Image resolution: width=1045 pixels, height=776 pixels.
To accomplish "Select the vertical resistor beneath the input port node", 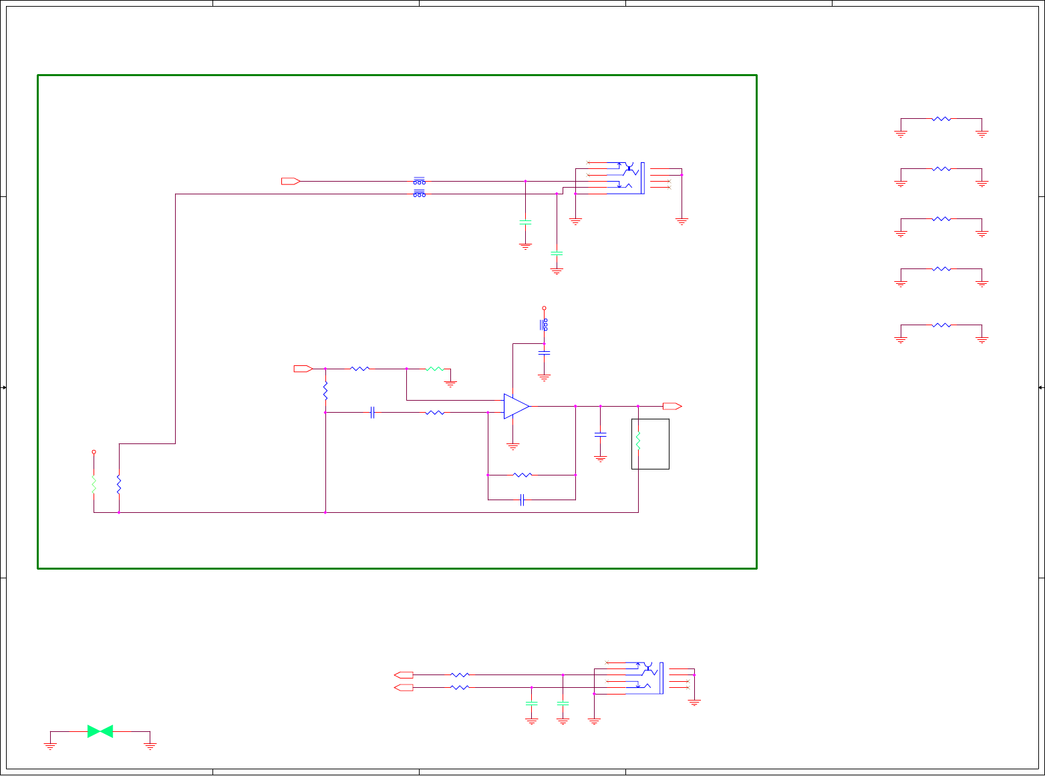I will (325, 391).
